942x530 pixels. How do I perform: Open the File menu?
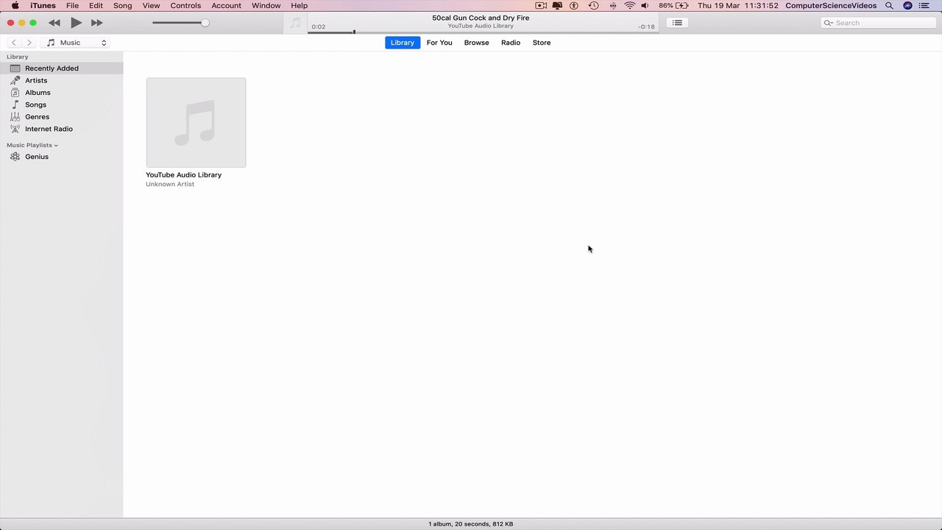pos(72,5)
